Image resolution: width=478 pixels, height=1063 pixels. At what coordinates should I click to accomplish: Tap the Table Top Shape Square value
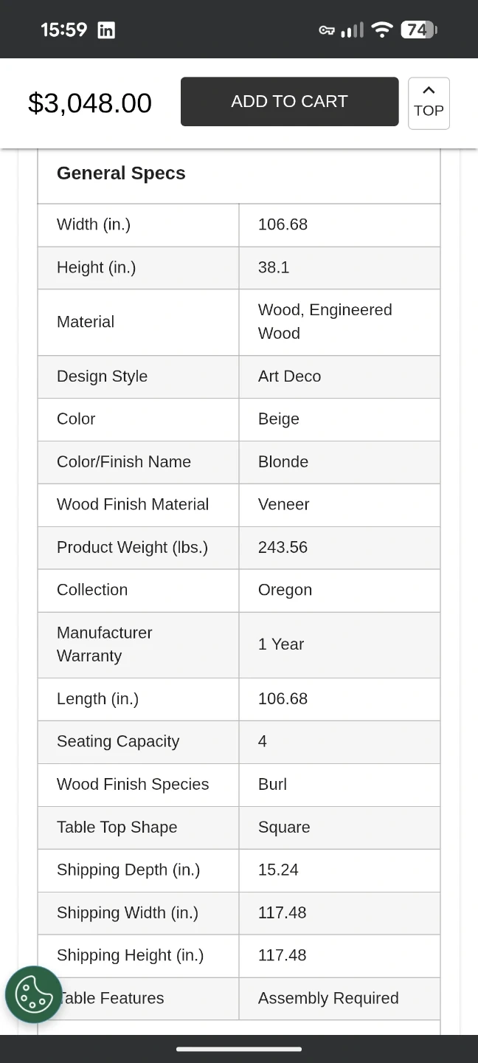[284, 827]
